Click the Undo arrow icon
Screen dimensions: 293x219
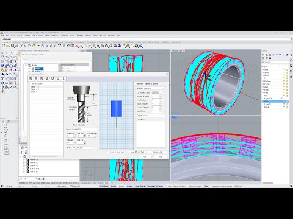click(38, 46)
